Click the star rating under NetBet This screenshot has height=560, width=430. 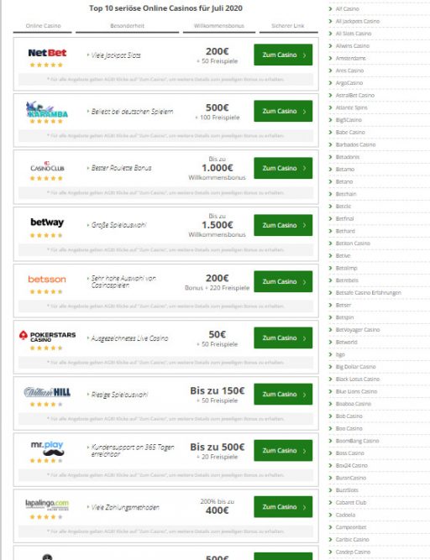[46, 65]
